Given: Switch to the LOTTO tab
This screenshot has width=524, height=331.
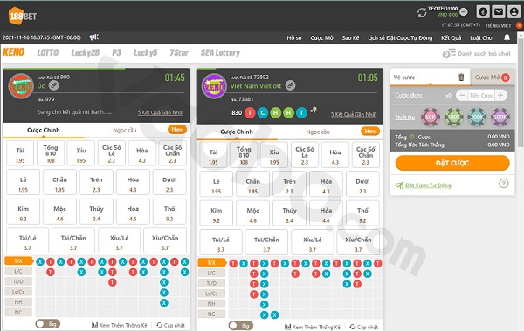Looking at the screenshot, I should point(47,52).
